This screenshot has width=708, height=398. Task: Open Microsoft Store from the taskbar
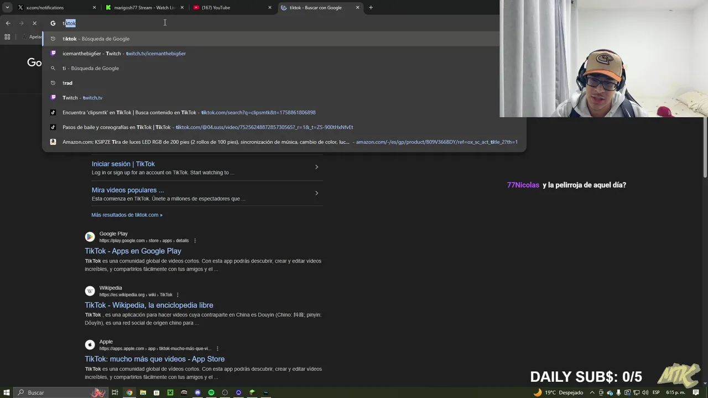pos(157,392)
